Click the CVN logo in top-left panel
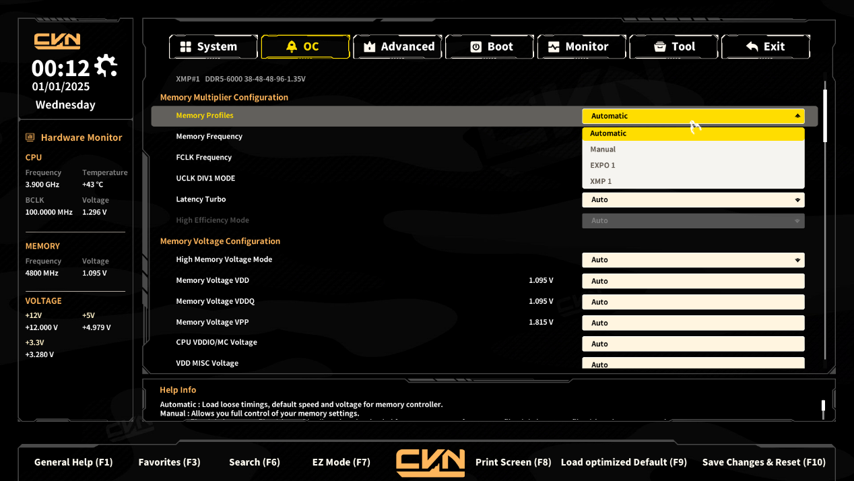The image size is (854, 481). pyautogui.click(x=57, y=41)
